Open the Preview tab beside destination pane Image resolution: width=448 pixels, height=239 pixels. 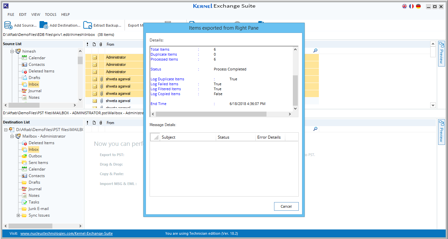click(x=441, y=132)
